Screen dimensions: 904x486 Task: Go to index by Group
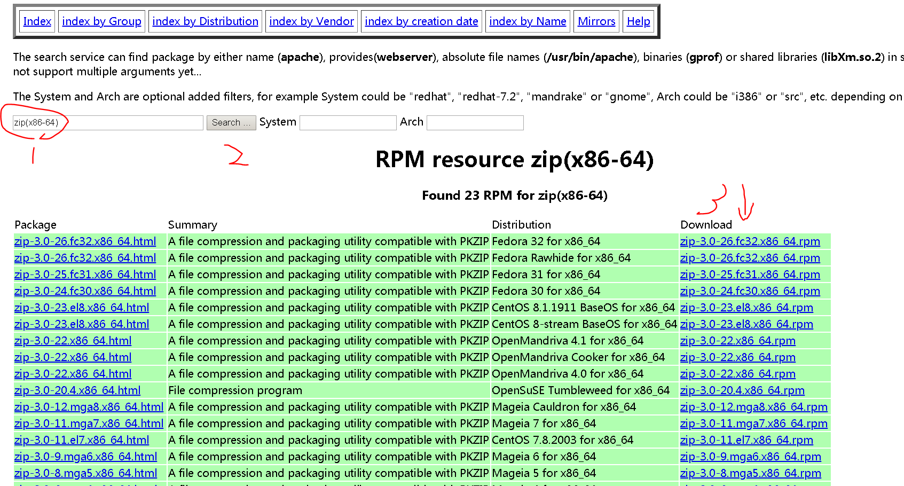click(x=101, y=21)
